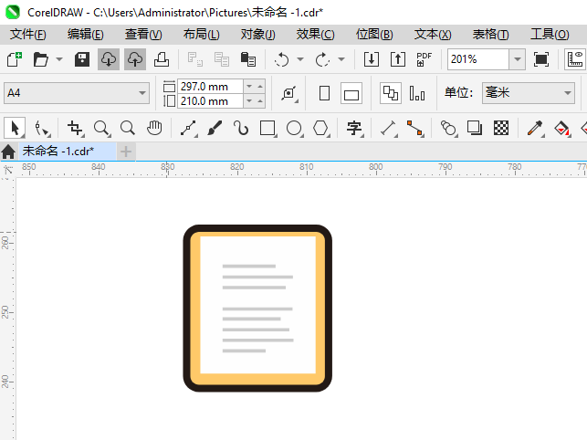
Task: Select the Shape edit tool
Action: [42, 128]
